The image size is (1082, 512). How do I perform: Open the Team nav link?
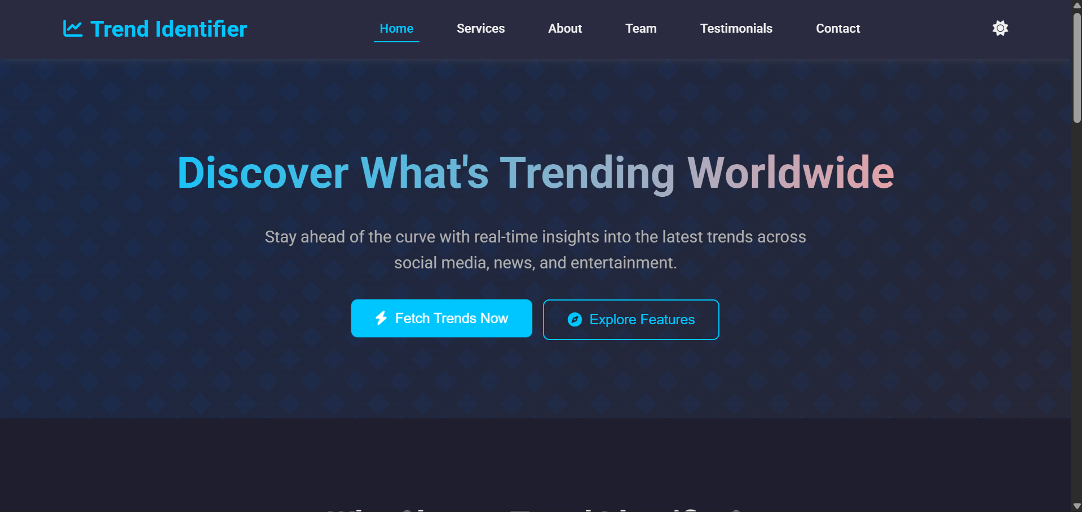click(641, 29)
